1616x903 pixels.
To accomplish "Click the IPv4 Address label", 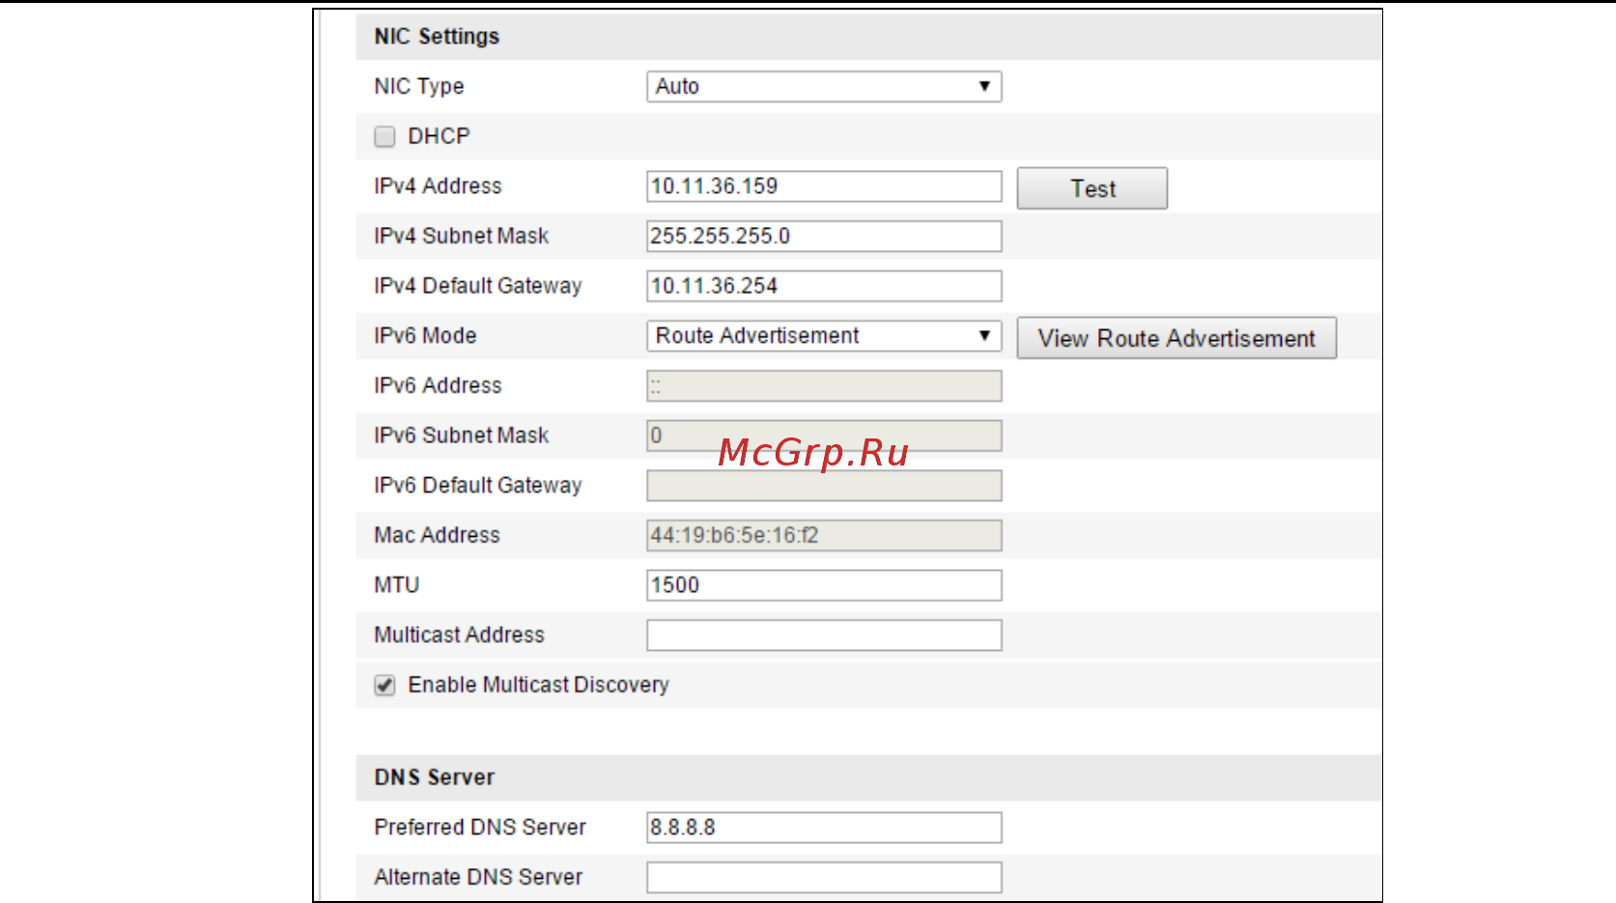I will pyautogui.click(x=438, y=186).
